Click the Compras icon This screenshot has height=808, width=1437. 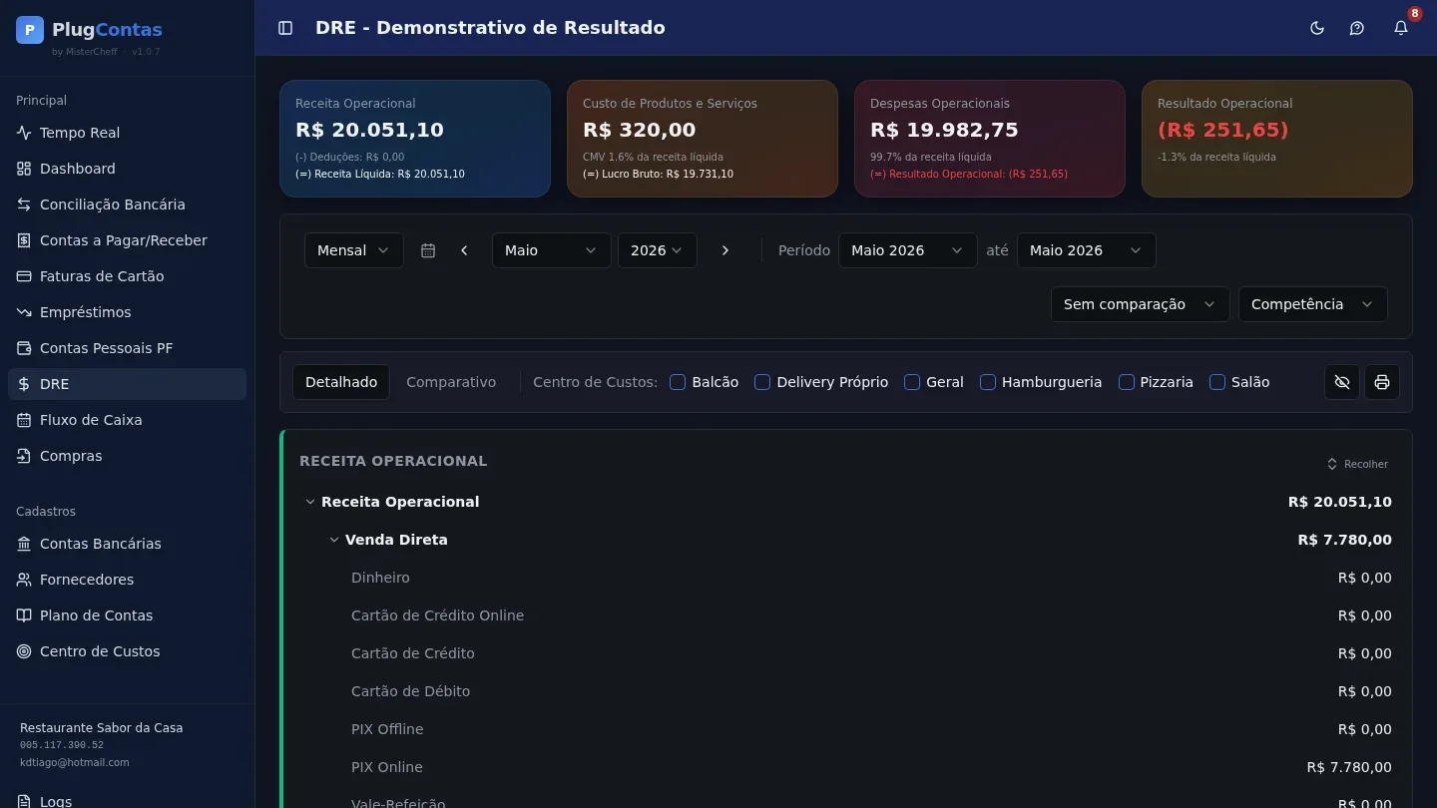[x=24, y=456]
